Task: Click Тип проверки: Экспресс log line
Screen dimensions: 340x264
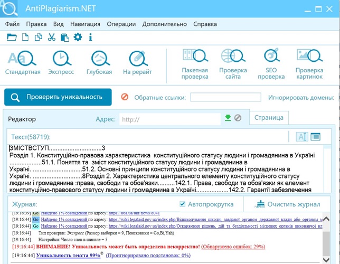Action: click(106, 233)
